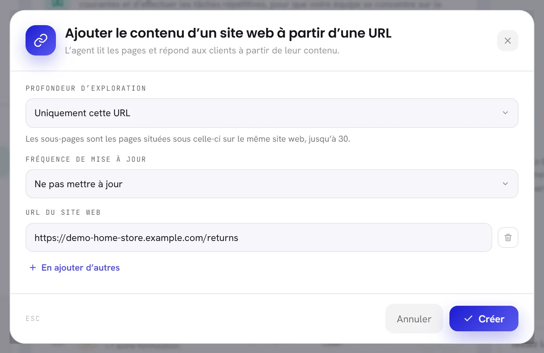The width and height of the screenshot is (544, 353).
Task: Click the Créer button
Action: point(484,319)
